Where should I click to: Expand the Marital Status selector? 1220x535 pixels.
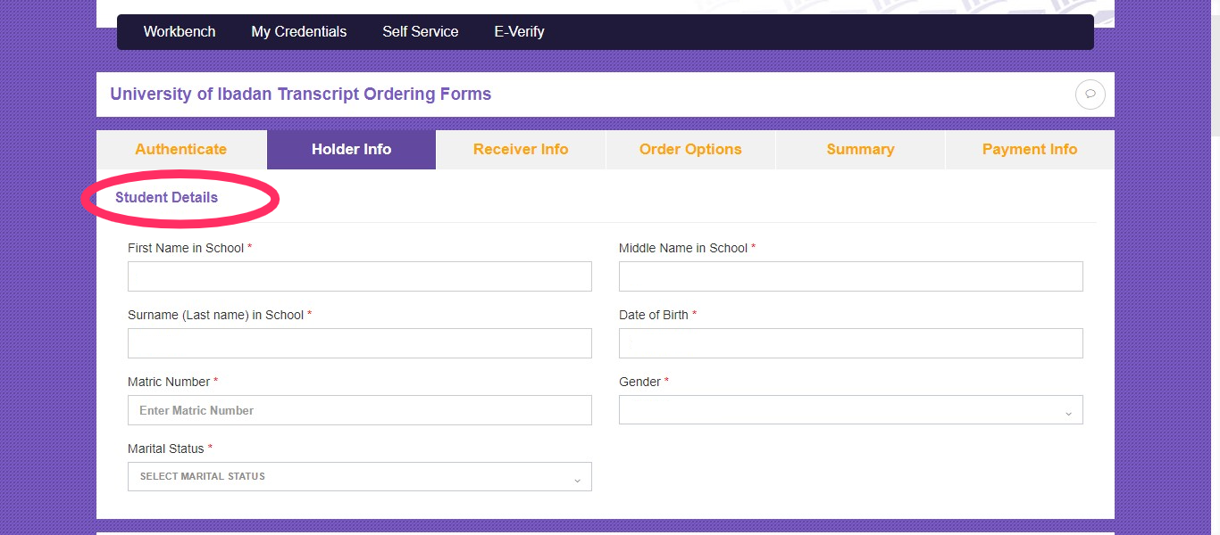359,476
